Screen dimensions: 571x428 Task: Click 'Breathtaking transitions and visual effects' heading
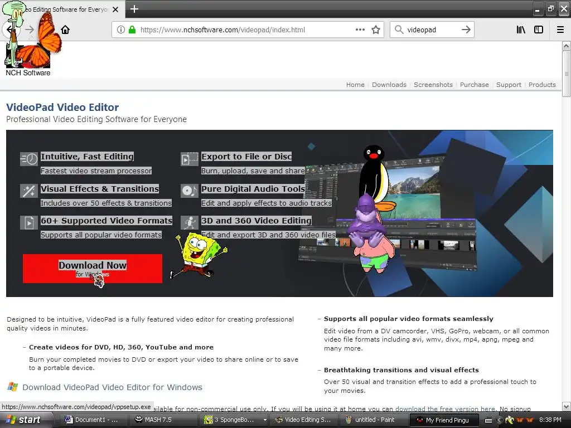[401, 370]
